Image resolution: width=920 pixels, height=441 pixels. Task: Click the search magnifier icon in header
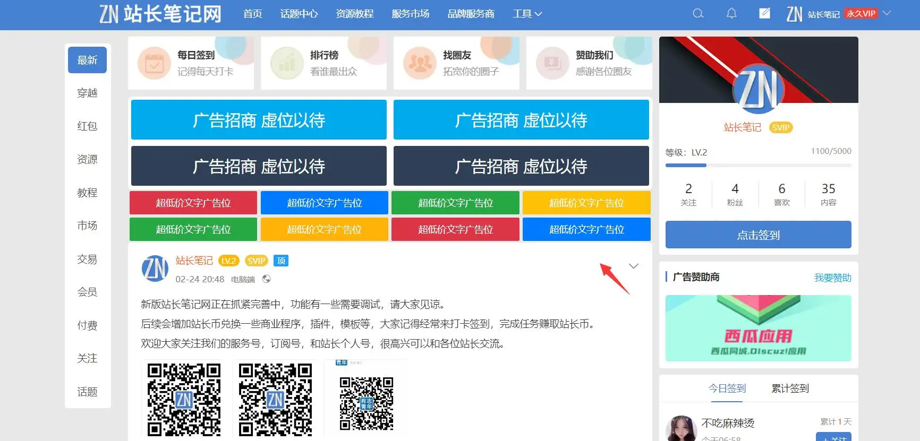[698, 14]
